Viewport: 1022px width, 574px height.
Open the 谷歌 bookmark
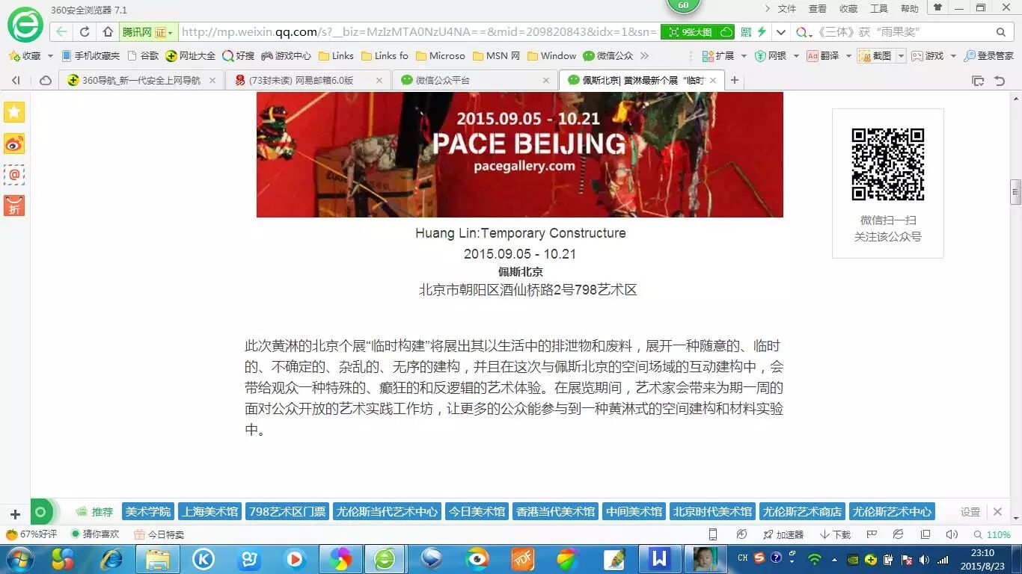(x=144, y=56)
